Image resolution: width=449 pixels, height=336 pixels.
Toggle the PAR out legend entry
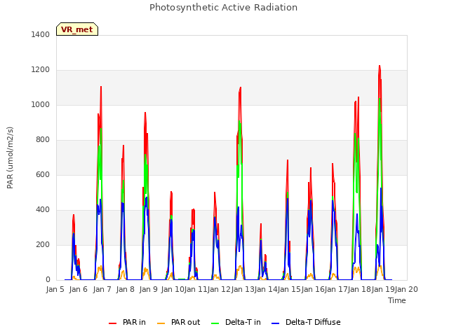coord(179,322)
